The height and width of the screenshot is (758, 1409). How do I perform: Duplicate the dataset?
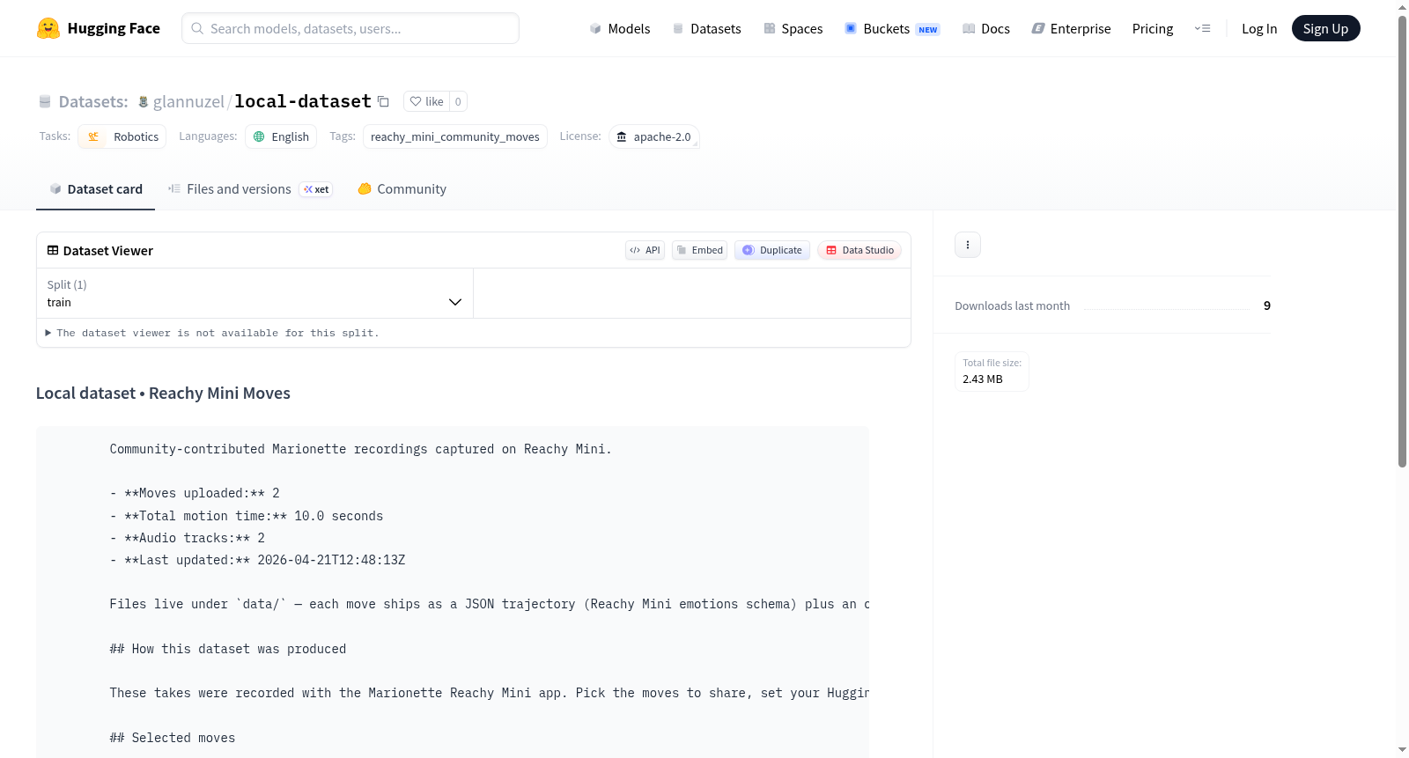(772, 250)
